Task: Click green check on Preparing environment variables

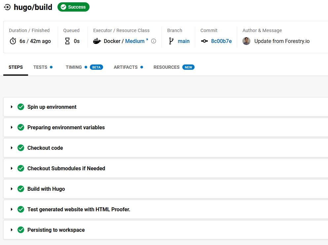Action: (x=21, y=127)
